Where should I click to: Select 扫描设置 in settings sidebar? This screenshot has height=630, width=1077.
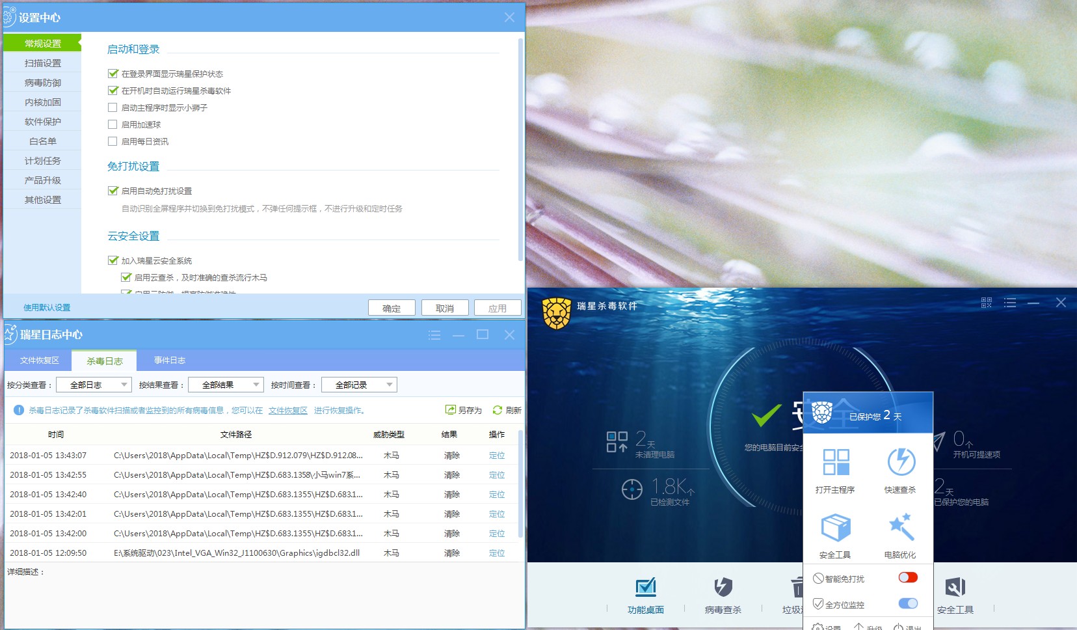[x=42, y=63]
